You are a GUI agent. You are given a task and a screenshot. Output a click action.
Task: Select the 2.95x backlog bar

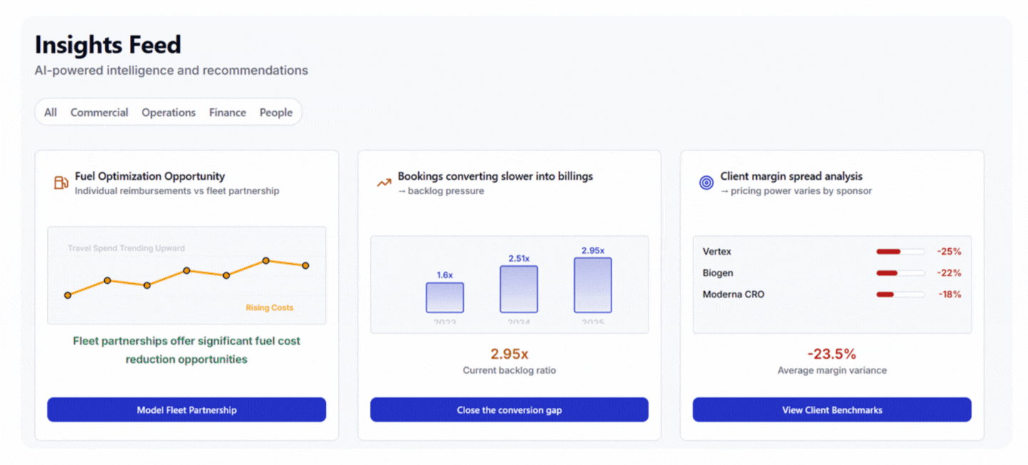tap(593, 285)
